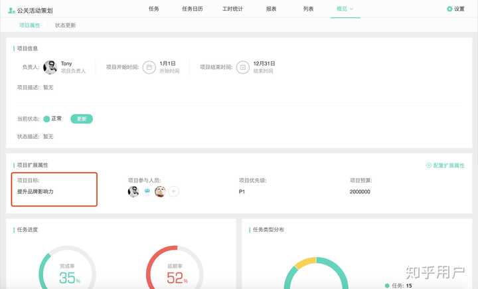This screenshot has height=289, width=478.
Task: Click the 项目扩展属性 section heading
Action: tap(33, 165)
